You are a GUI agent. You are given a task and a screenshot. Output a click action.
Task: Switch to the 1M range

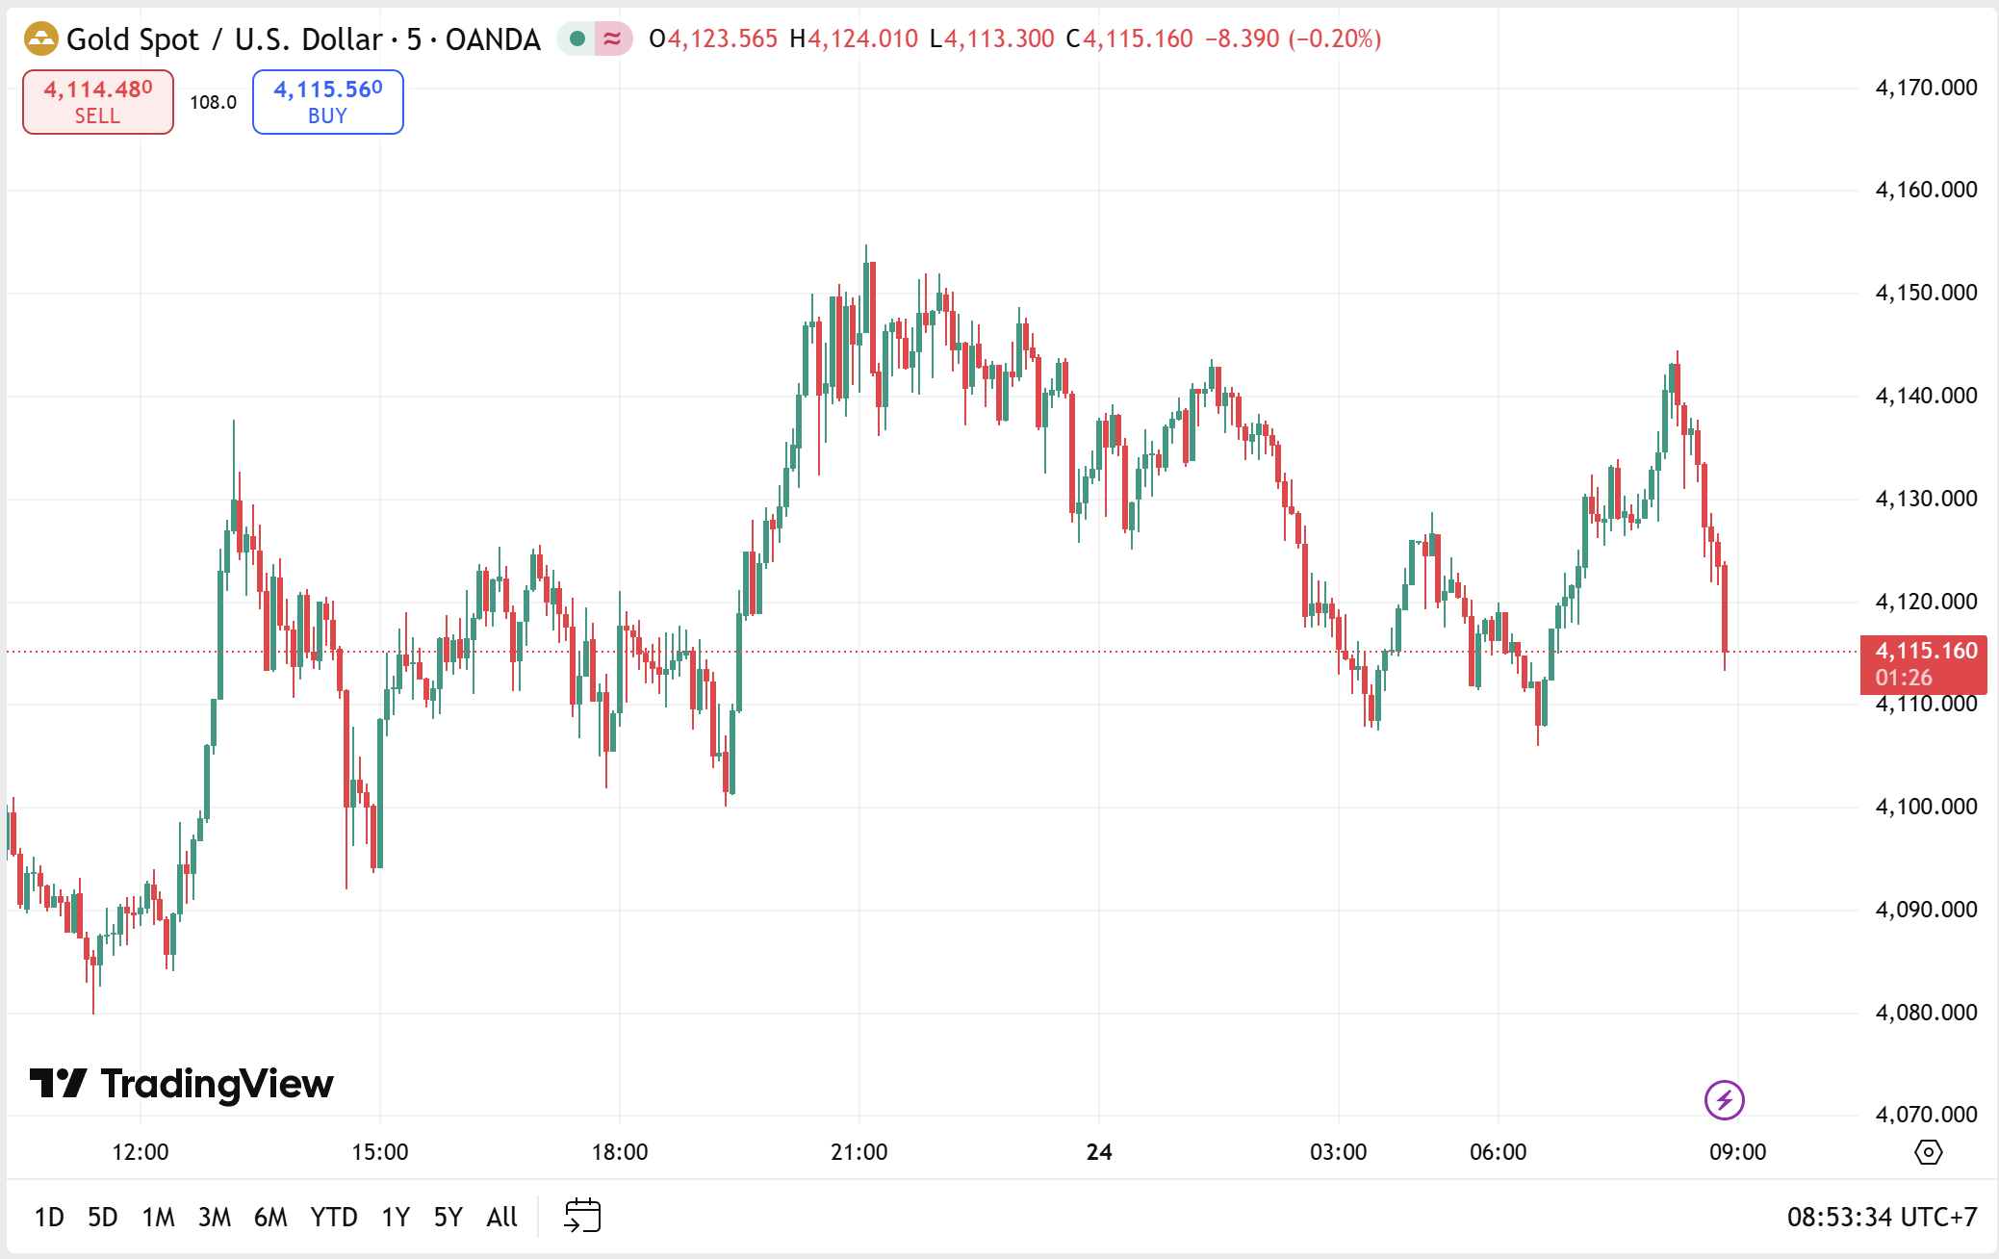(159, 1218)
